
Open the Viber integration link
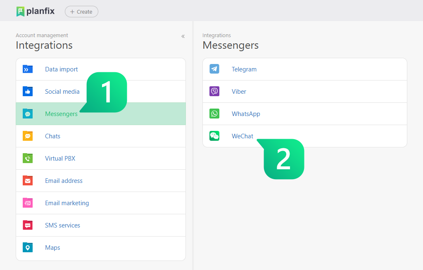click(239, 91)
